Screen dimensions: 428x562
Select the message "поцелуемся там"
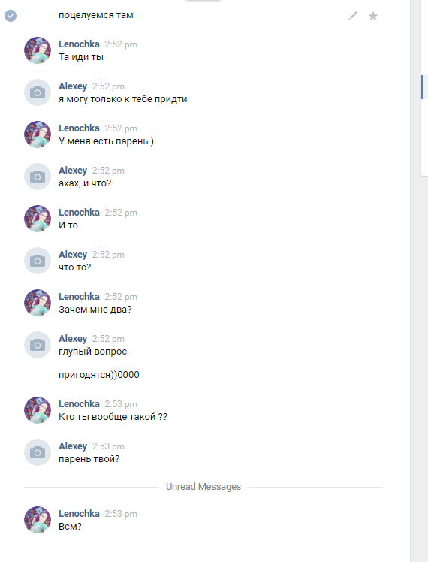96,15
